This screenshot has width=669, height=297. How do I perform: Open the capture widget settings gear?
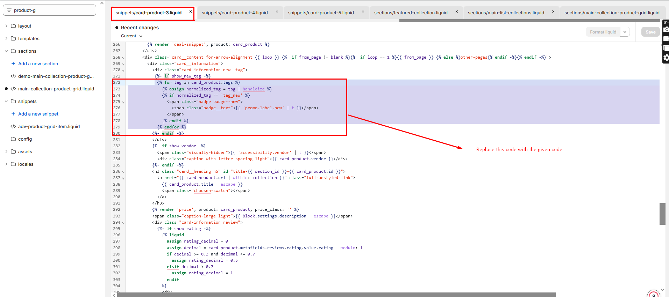pyautogui.click(x=666, y=58)
